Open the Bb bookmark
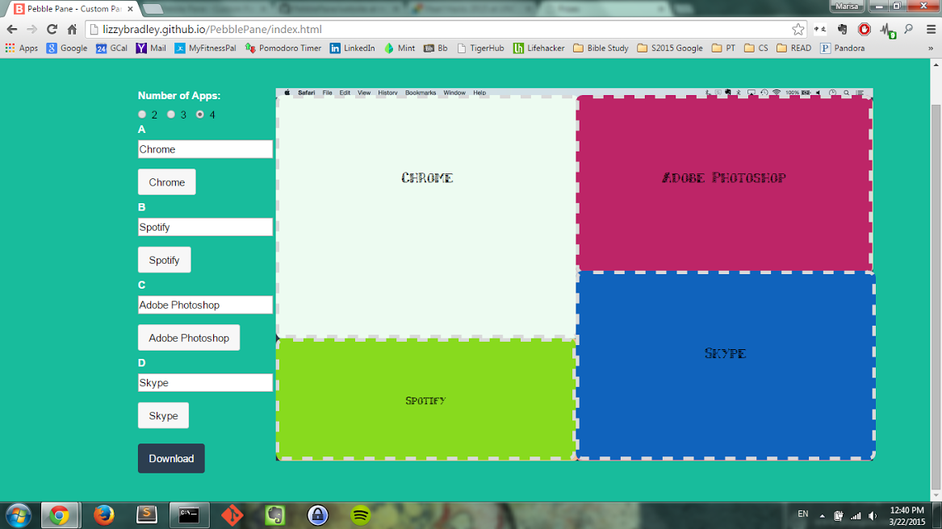The image size is (942, 529). (x=436, y=48)
